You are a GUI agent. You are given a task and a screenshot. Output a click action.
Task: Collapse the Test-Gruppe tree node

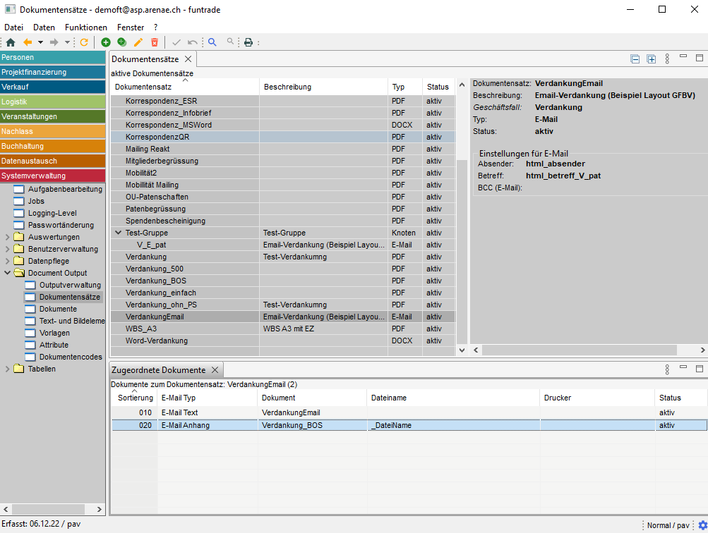[118, 233]
